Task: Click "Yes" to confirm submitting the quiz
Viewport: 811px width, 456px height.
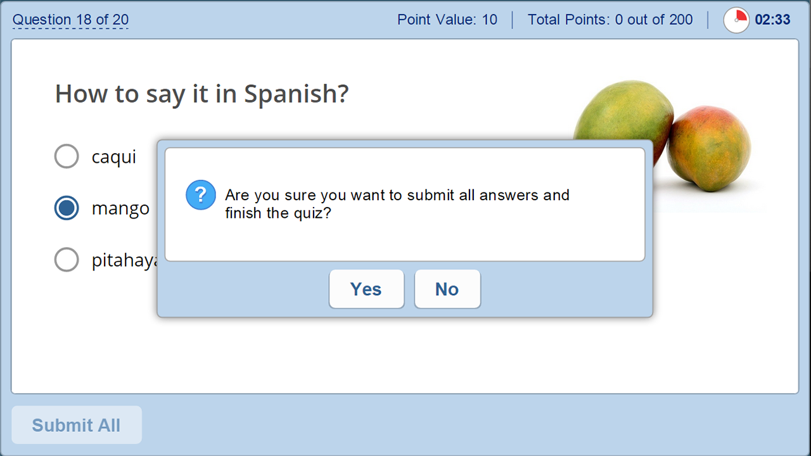Action: pos(366,289)
